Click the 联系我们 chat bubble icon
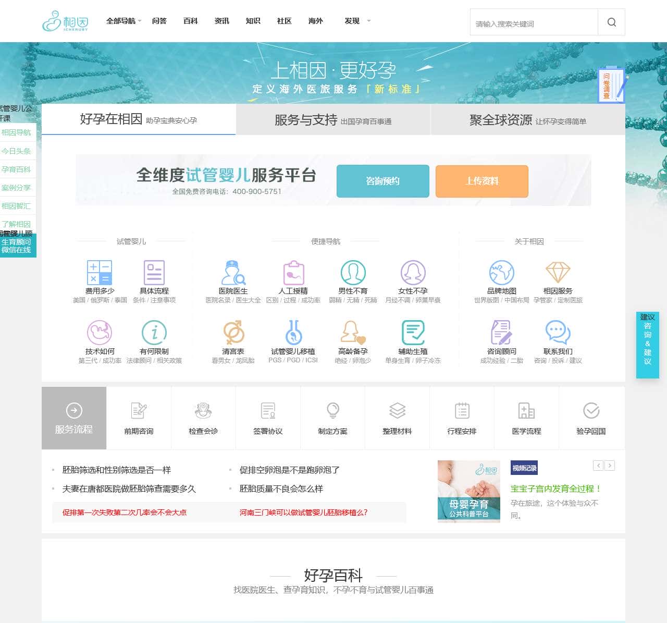667x623 pixels. point(558,333)
